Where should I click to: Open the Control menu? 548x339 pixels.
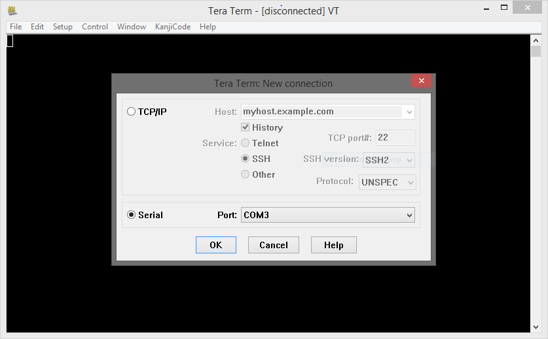tap(95, 27)
